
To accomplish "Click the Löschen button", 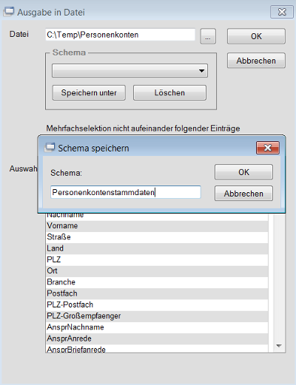I will [x=169, y=92].
